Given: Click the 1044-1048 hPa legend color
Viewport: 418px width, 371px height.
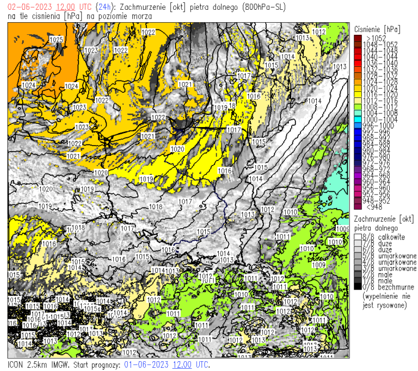Looking at the screenshot, I should pos(358,51).
